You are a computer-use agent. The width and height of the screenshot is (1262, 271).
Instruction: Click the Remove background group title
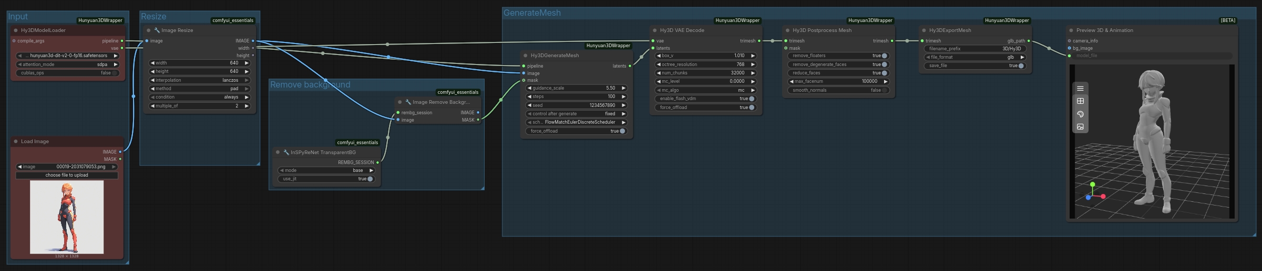(310, 85)
